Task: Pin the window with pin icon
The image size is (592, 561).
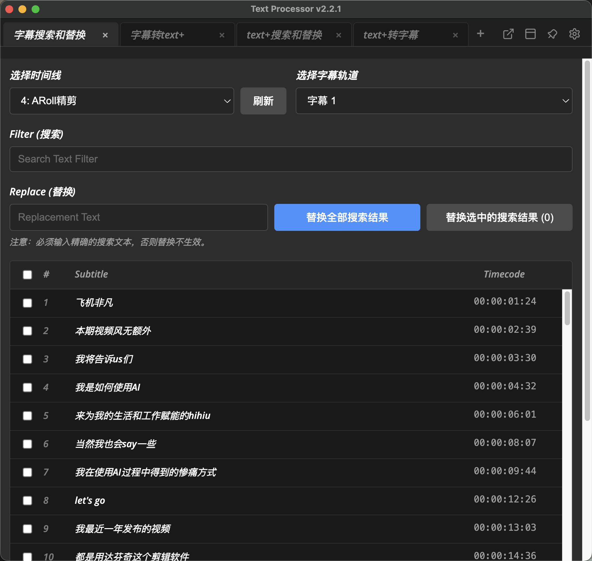Action: click(x=552, y=34)
